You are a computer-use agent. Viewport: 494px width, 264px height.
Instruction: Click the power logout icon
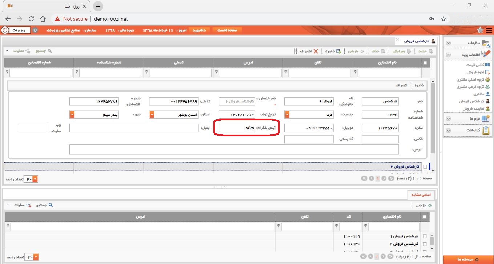pos(5,30)
